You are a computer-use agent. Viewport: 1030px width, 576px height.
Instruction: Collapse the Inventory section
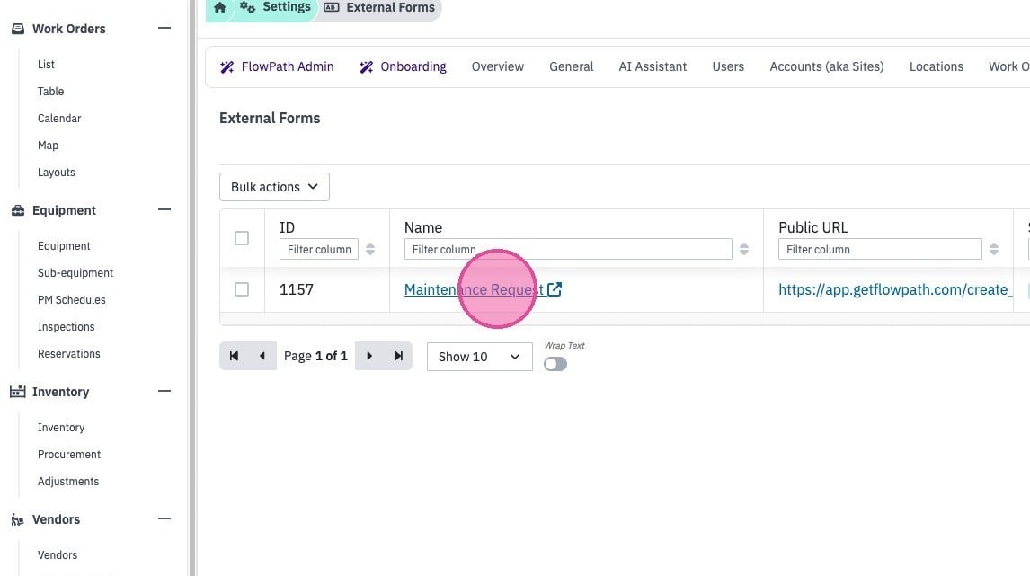click(164, 391)
